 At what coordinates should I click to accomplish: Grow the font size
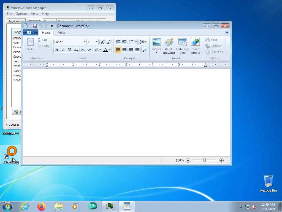pos(102,42)
